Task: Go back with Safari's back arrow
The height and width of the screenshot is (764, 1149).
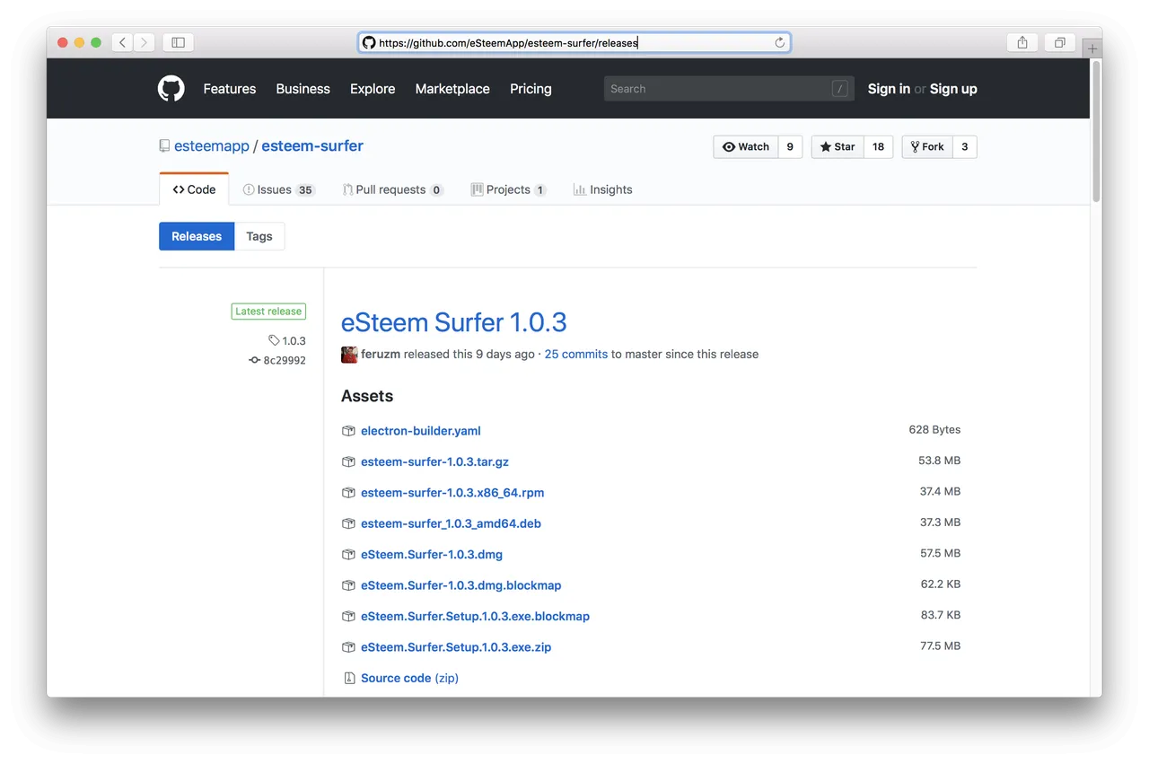Action: [x=123, y=42]
